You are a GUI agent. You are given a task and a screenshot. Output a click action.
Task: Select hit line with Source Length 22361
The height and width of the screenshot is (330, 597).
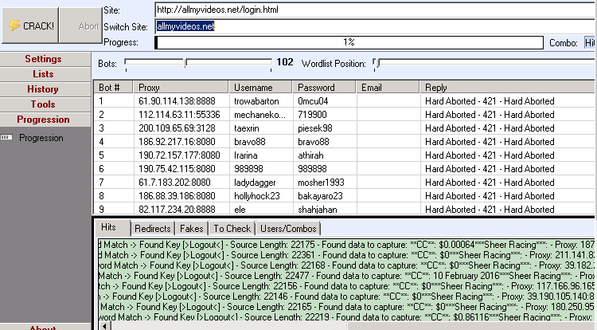click(x=346, y=255)
